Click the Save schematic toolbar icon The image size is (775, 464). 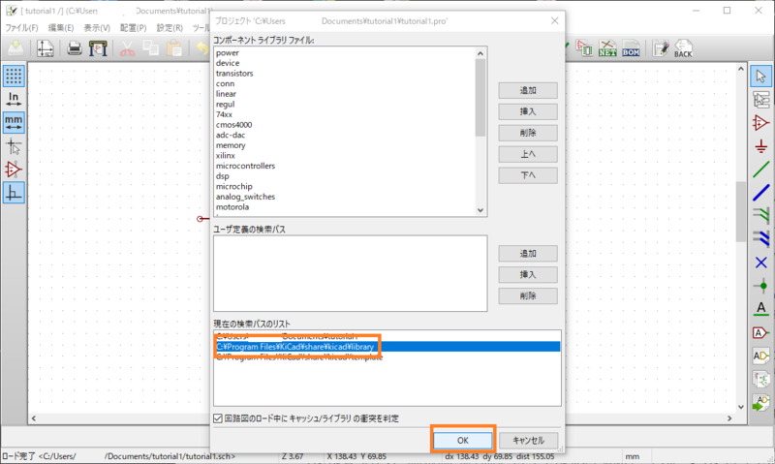click(x=15, y=48)
